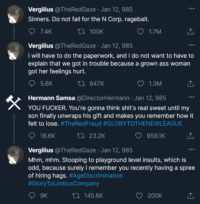Open the #GloryToLimbusCompany hashtag
This screenshot has width=200, height=204.
64,183
